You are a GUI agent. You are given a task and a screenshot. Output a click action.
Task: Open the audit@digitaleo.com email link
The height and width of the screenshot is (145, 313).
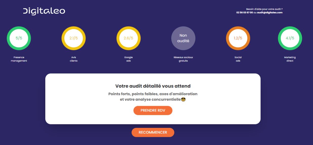tap(270, 12)
